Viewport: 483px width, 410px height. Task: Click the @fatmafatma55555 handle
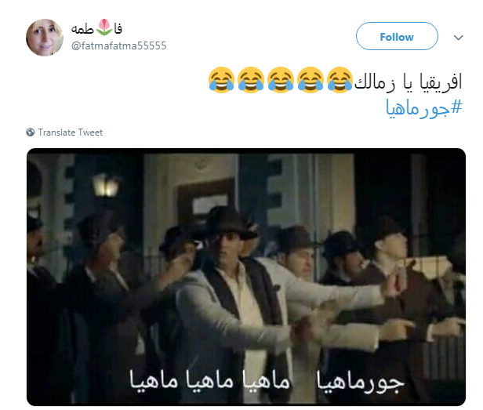[x=118, y=46]
